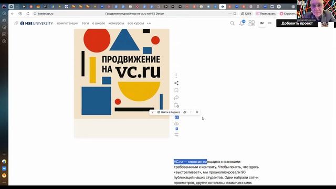The image size is (336, 189).
Task: Open the 125% zoom indicator
Action: coord(246,14)
